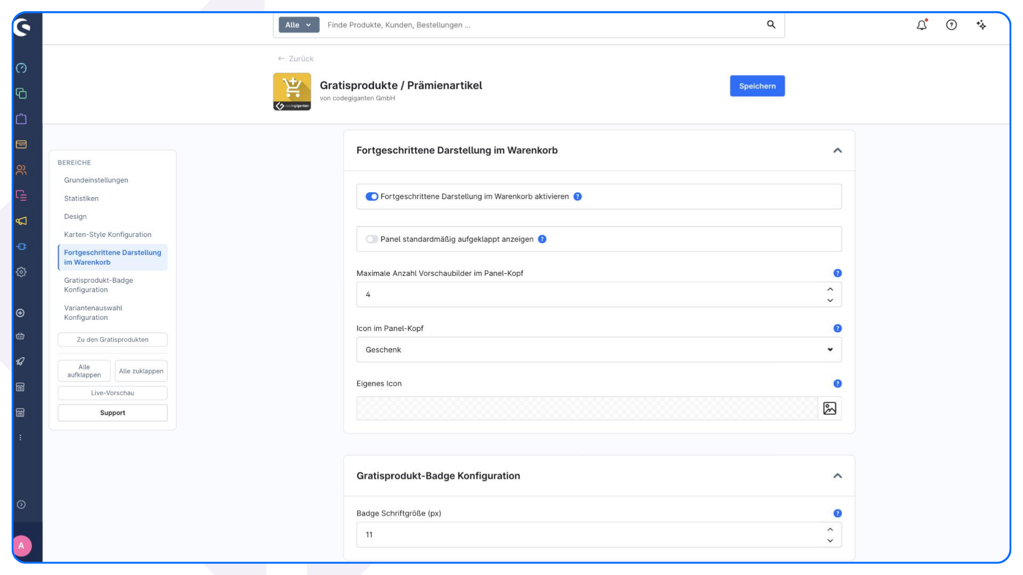Image resolution: width=1023 pixels, height=575 pixels.
Task: Click the AI sparkle icon in header
Action: coord(981,24)
